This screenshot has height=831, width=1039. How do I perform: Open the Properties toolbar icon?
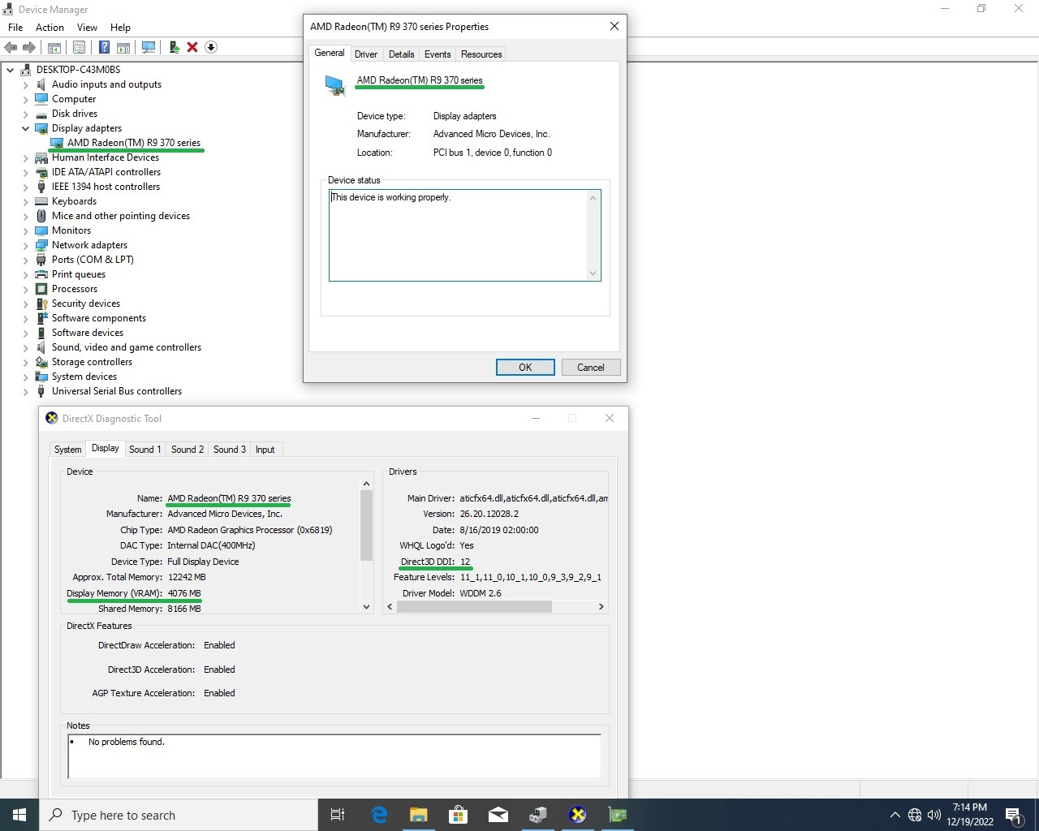coord(79,47)
